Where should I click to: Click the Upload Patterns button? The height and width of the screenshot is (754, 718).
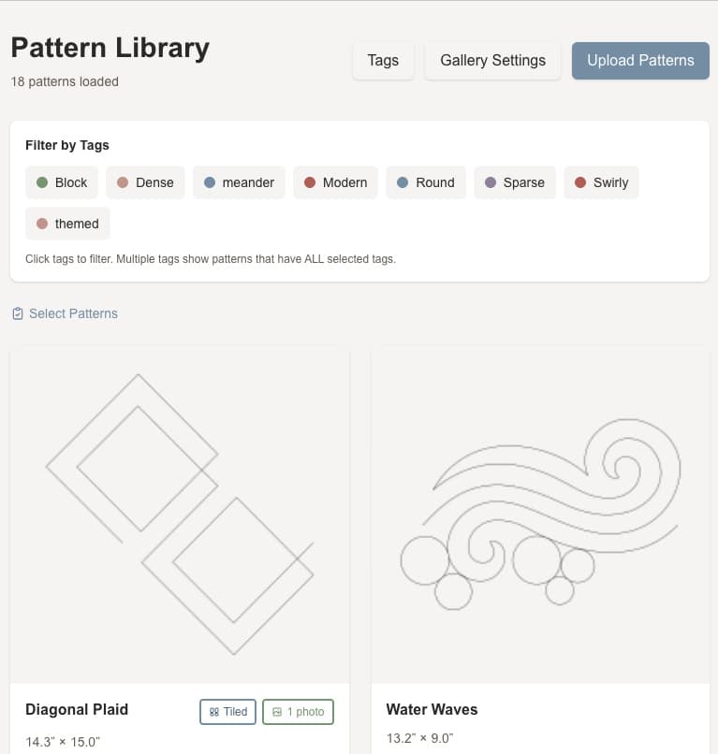tap(640, 60)
